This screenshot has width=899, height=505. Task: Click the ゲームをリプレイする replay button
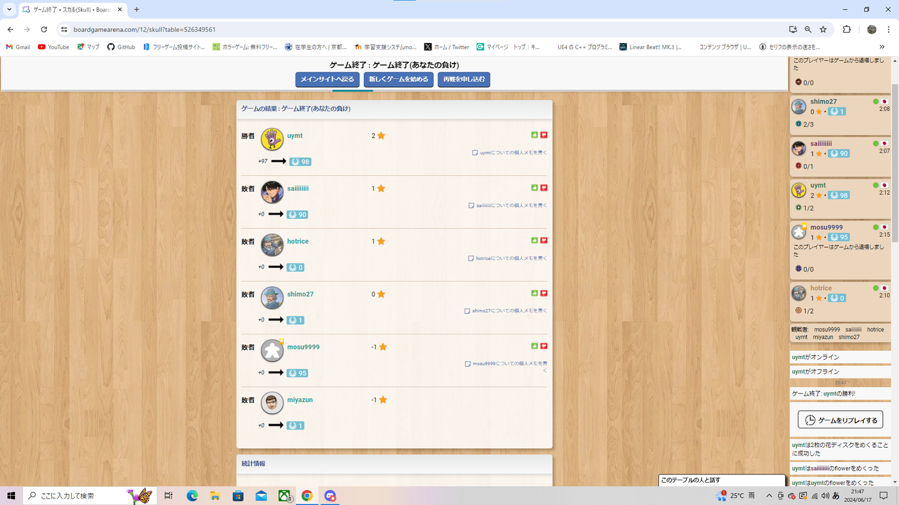point(840,420)
